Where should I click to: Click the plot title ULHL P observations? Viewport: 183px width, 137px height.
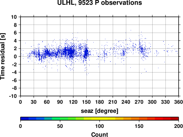point(100,3)
